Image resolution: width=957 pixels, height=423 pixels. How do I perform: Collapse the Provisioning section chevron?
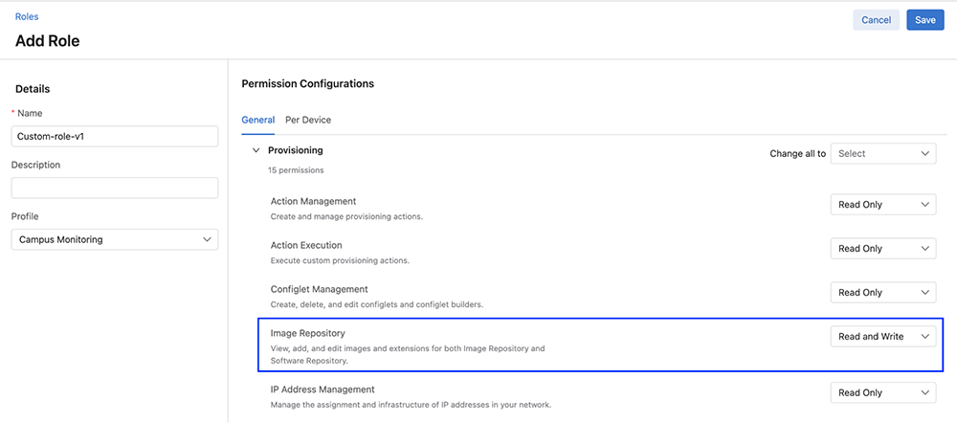tap(256, 150)
